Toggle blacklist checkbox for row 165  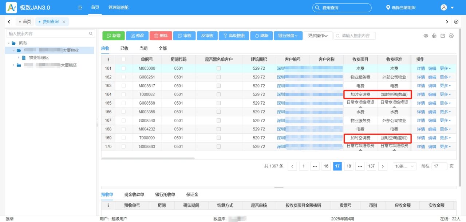coord(219,103)
